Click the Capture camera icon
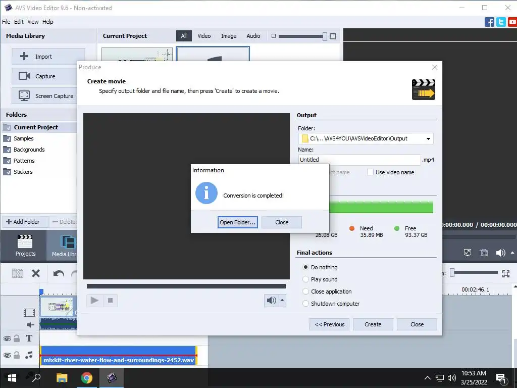The image size is (517, 388). point(24,76)
